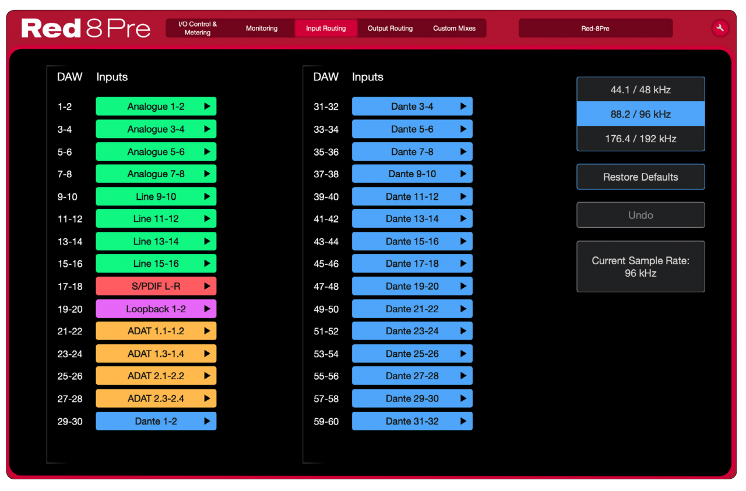Viewport: 746px width, 491px height.
Task: Go to Output Routing tab
Action: [390, 28]
